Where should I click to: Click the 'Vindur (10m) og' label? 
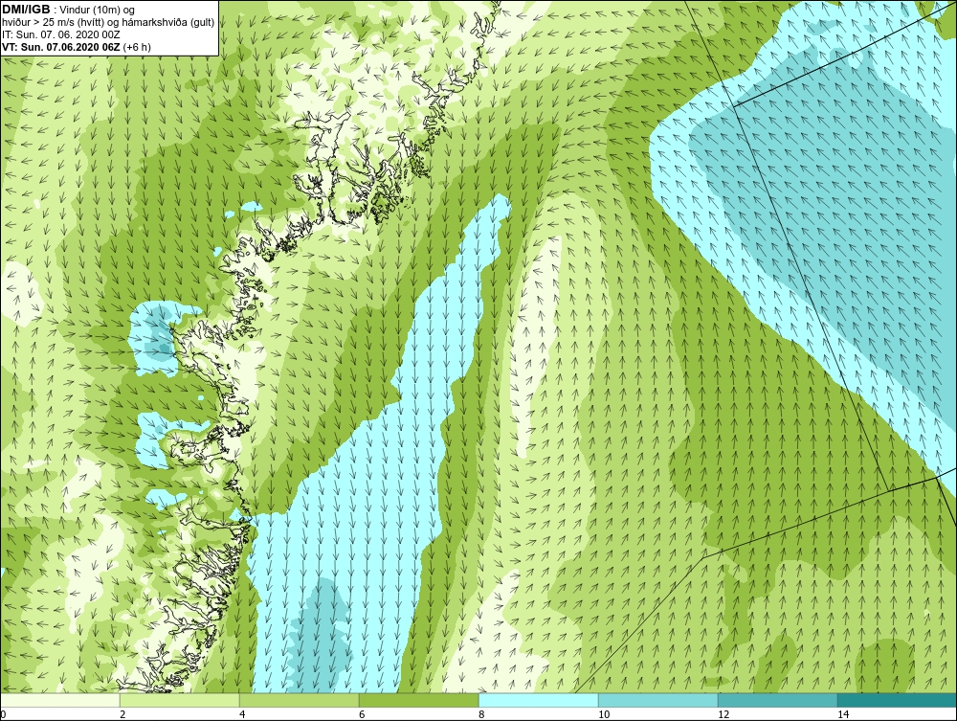click(x=98, y=11)
